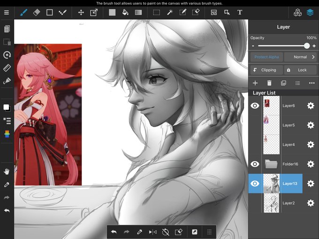Open settings gear for Layer5
Image resolution: width=319 pixels, height=239 pixels.
pos(311,125)
